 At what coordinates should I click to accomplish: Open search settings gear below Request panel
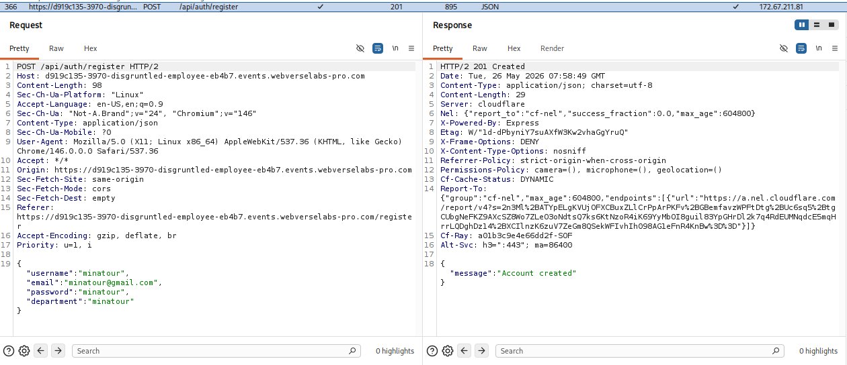click(24, 351)
